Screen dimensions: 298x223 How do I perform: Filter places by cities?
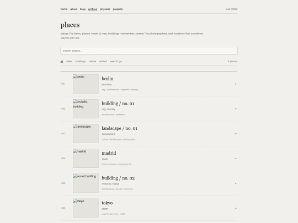click(x=69, y=62)
